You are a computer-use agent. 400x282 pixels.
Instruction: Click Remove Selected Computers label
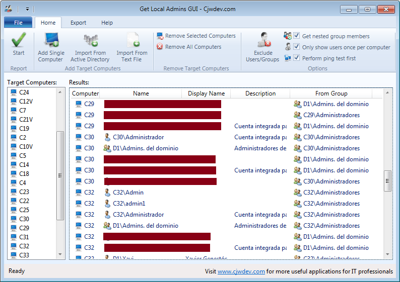(201, 36)
